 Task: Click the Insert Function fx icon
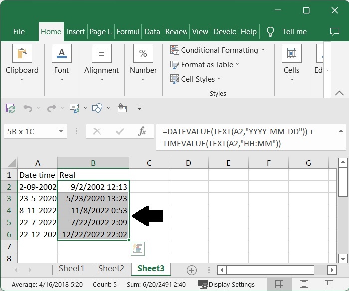point(142,132)
